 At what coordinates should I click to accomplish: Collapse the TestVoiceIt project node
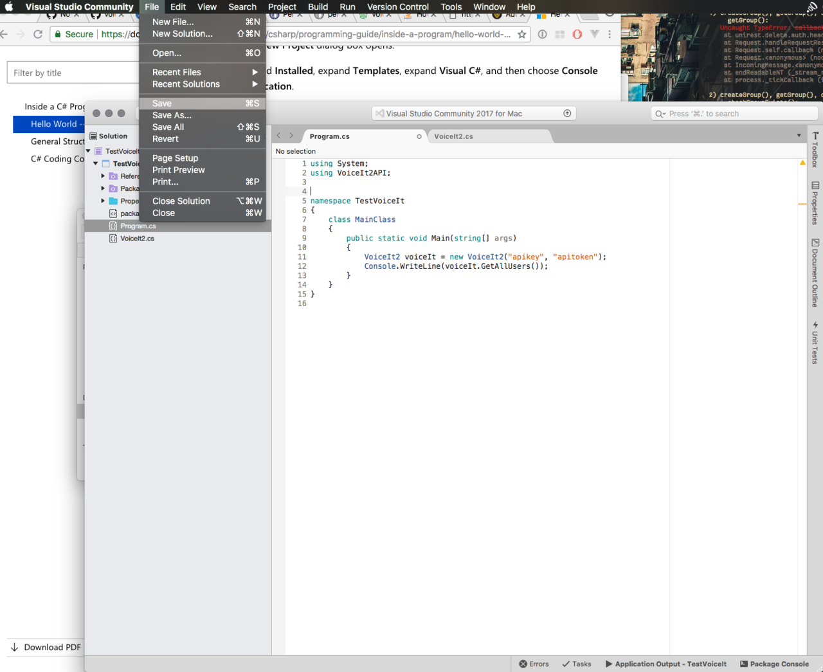pos(95,163)
